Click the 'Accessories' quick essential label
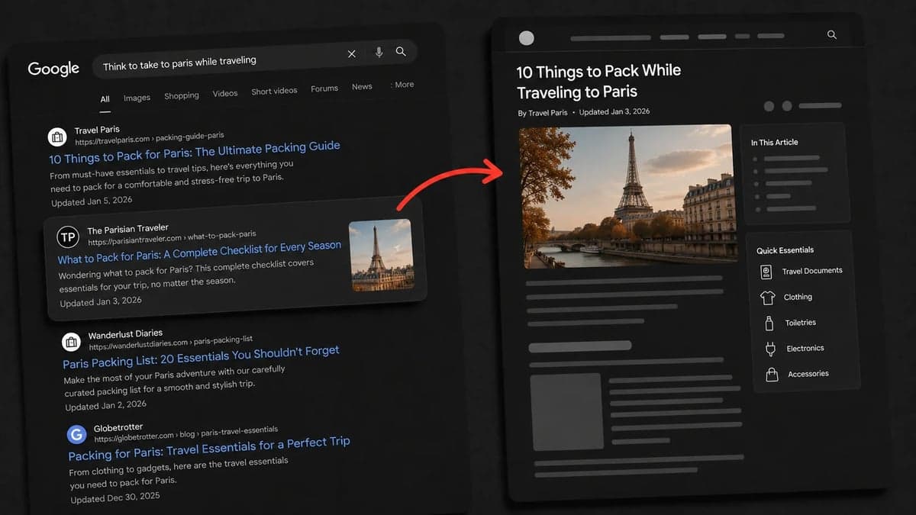This screenshot has width=916, height=515. pyautogui.click(x=808, y=374)
